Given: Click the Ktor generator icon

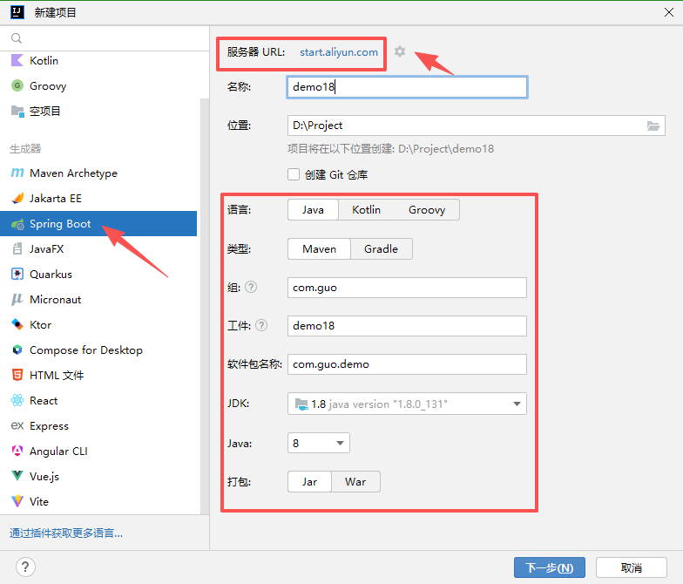Looking at the screenshot, I should coord(17,324).
